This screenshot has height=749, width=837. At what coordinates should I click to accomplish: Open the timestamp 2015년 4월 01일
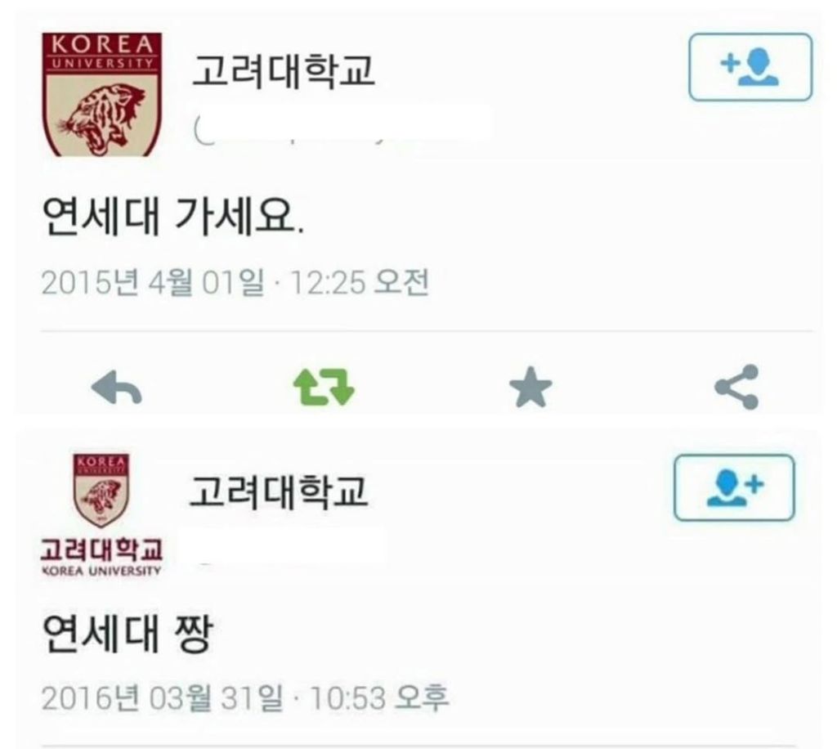click(x=153, y=282)
